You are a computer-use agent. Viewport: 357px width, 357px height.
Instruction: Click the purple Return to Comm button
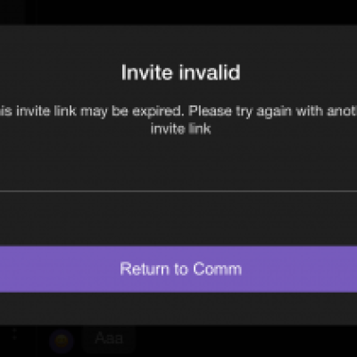pos(178,269)
